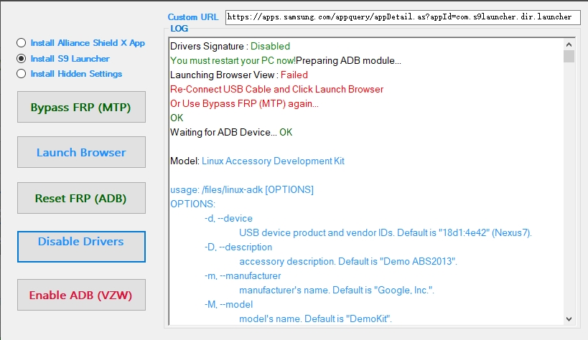Screen dimensions: 588x340
Task: Click the log scrollbar down arrow
Action: click(569, 319)
